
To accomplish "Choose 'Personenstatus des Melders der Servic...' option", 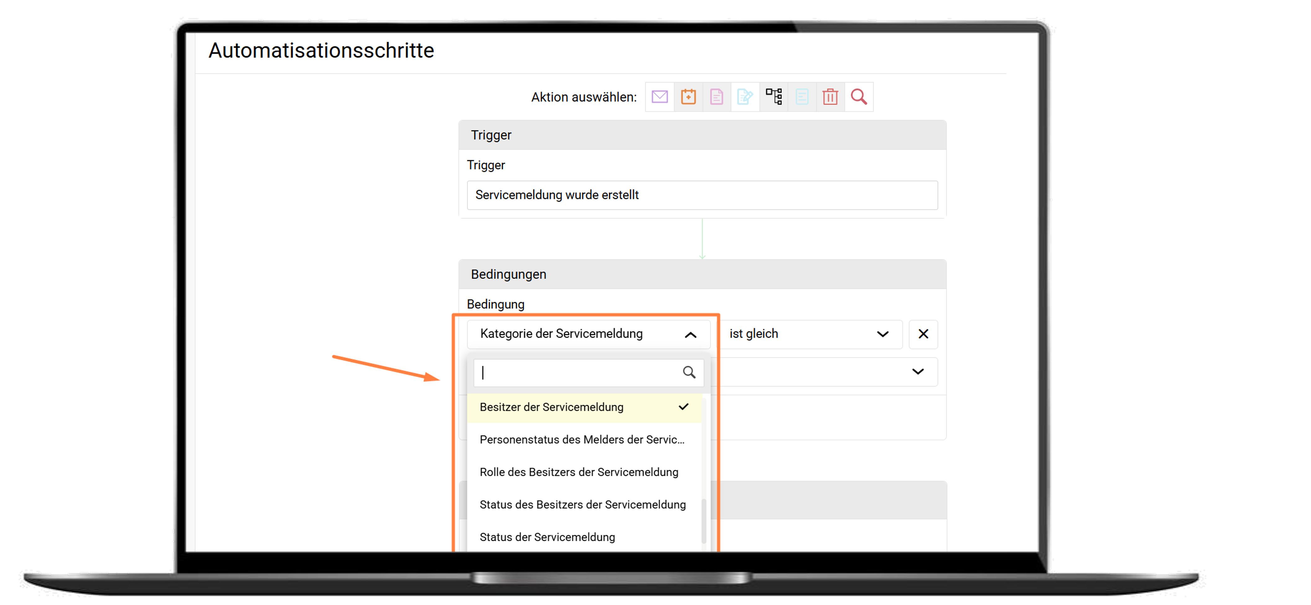I will (584, 440).
